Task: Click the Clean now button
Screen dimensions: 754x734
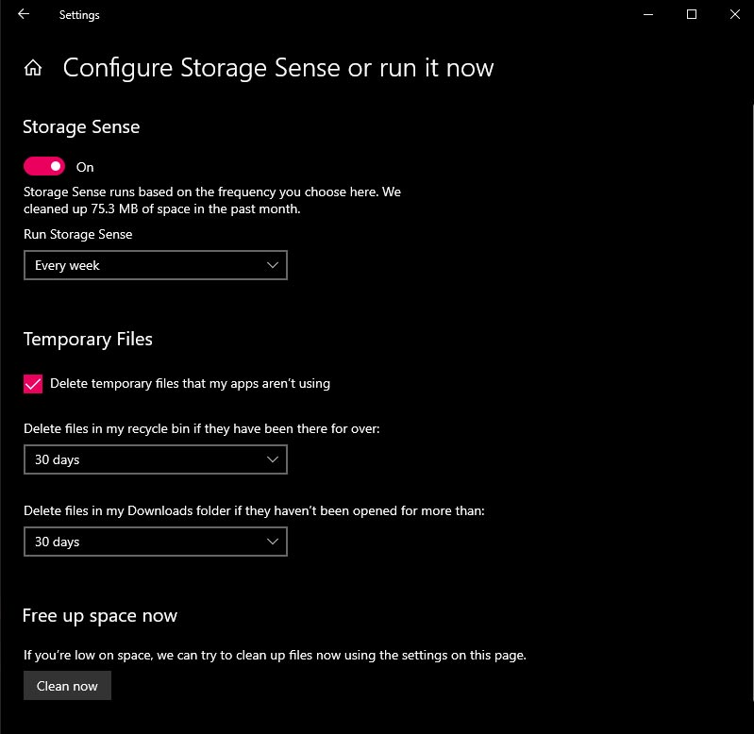Action: (x=67, y=686)
